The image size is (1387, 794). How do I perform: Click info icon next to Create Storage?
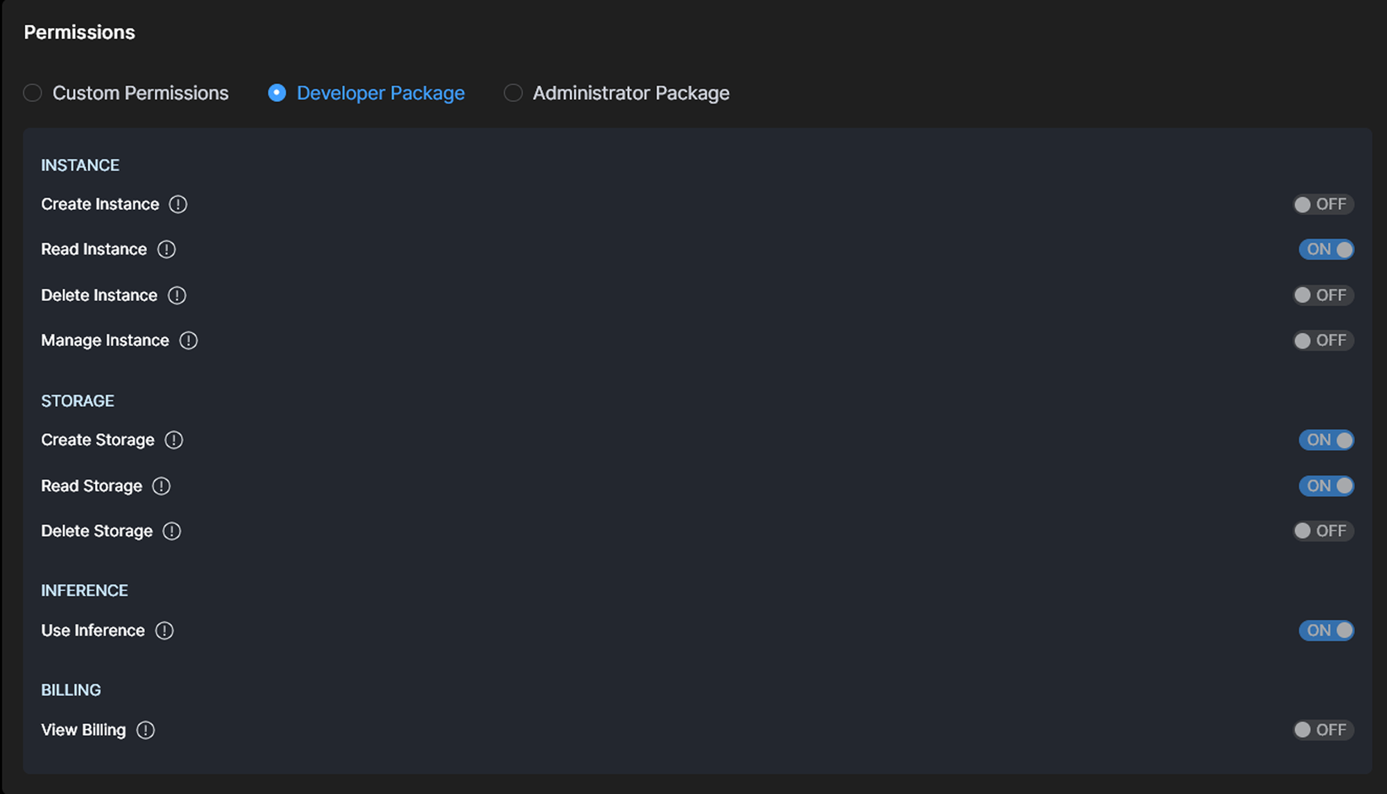[x=174, y=440]
